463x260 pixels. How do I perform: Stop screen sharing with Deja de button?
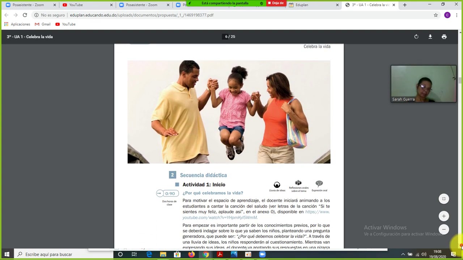coord(276,3)
